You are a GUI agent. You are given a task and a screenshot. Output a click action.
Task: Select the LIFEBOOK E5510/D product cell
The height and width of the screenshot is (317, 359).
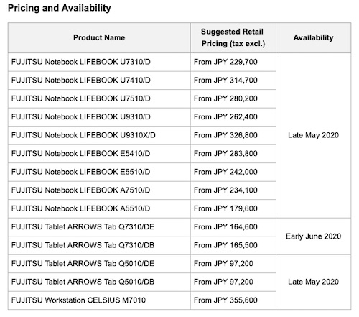coord(99,172)
